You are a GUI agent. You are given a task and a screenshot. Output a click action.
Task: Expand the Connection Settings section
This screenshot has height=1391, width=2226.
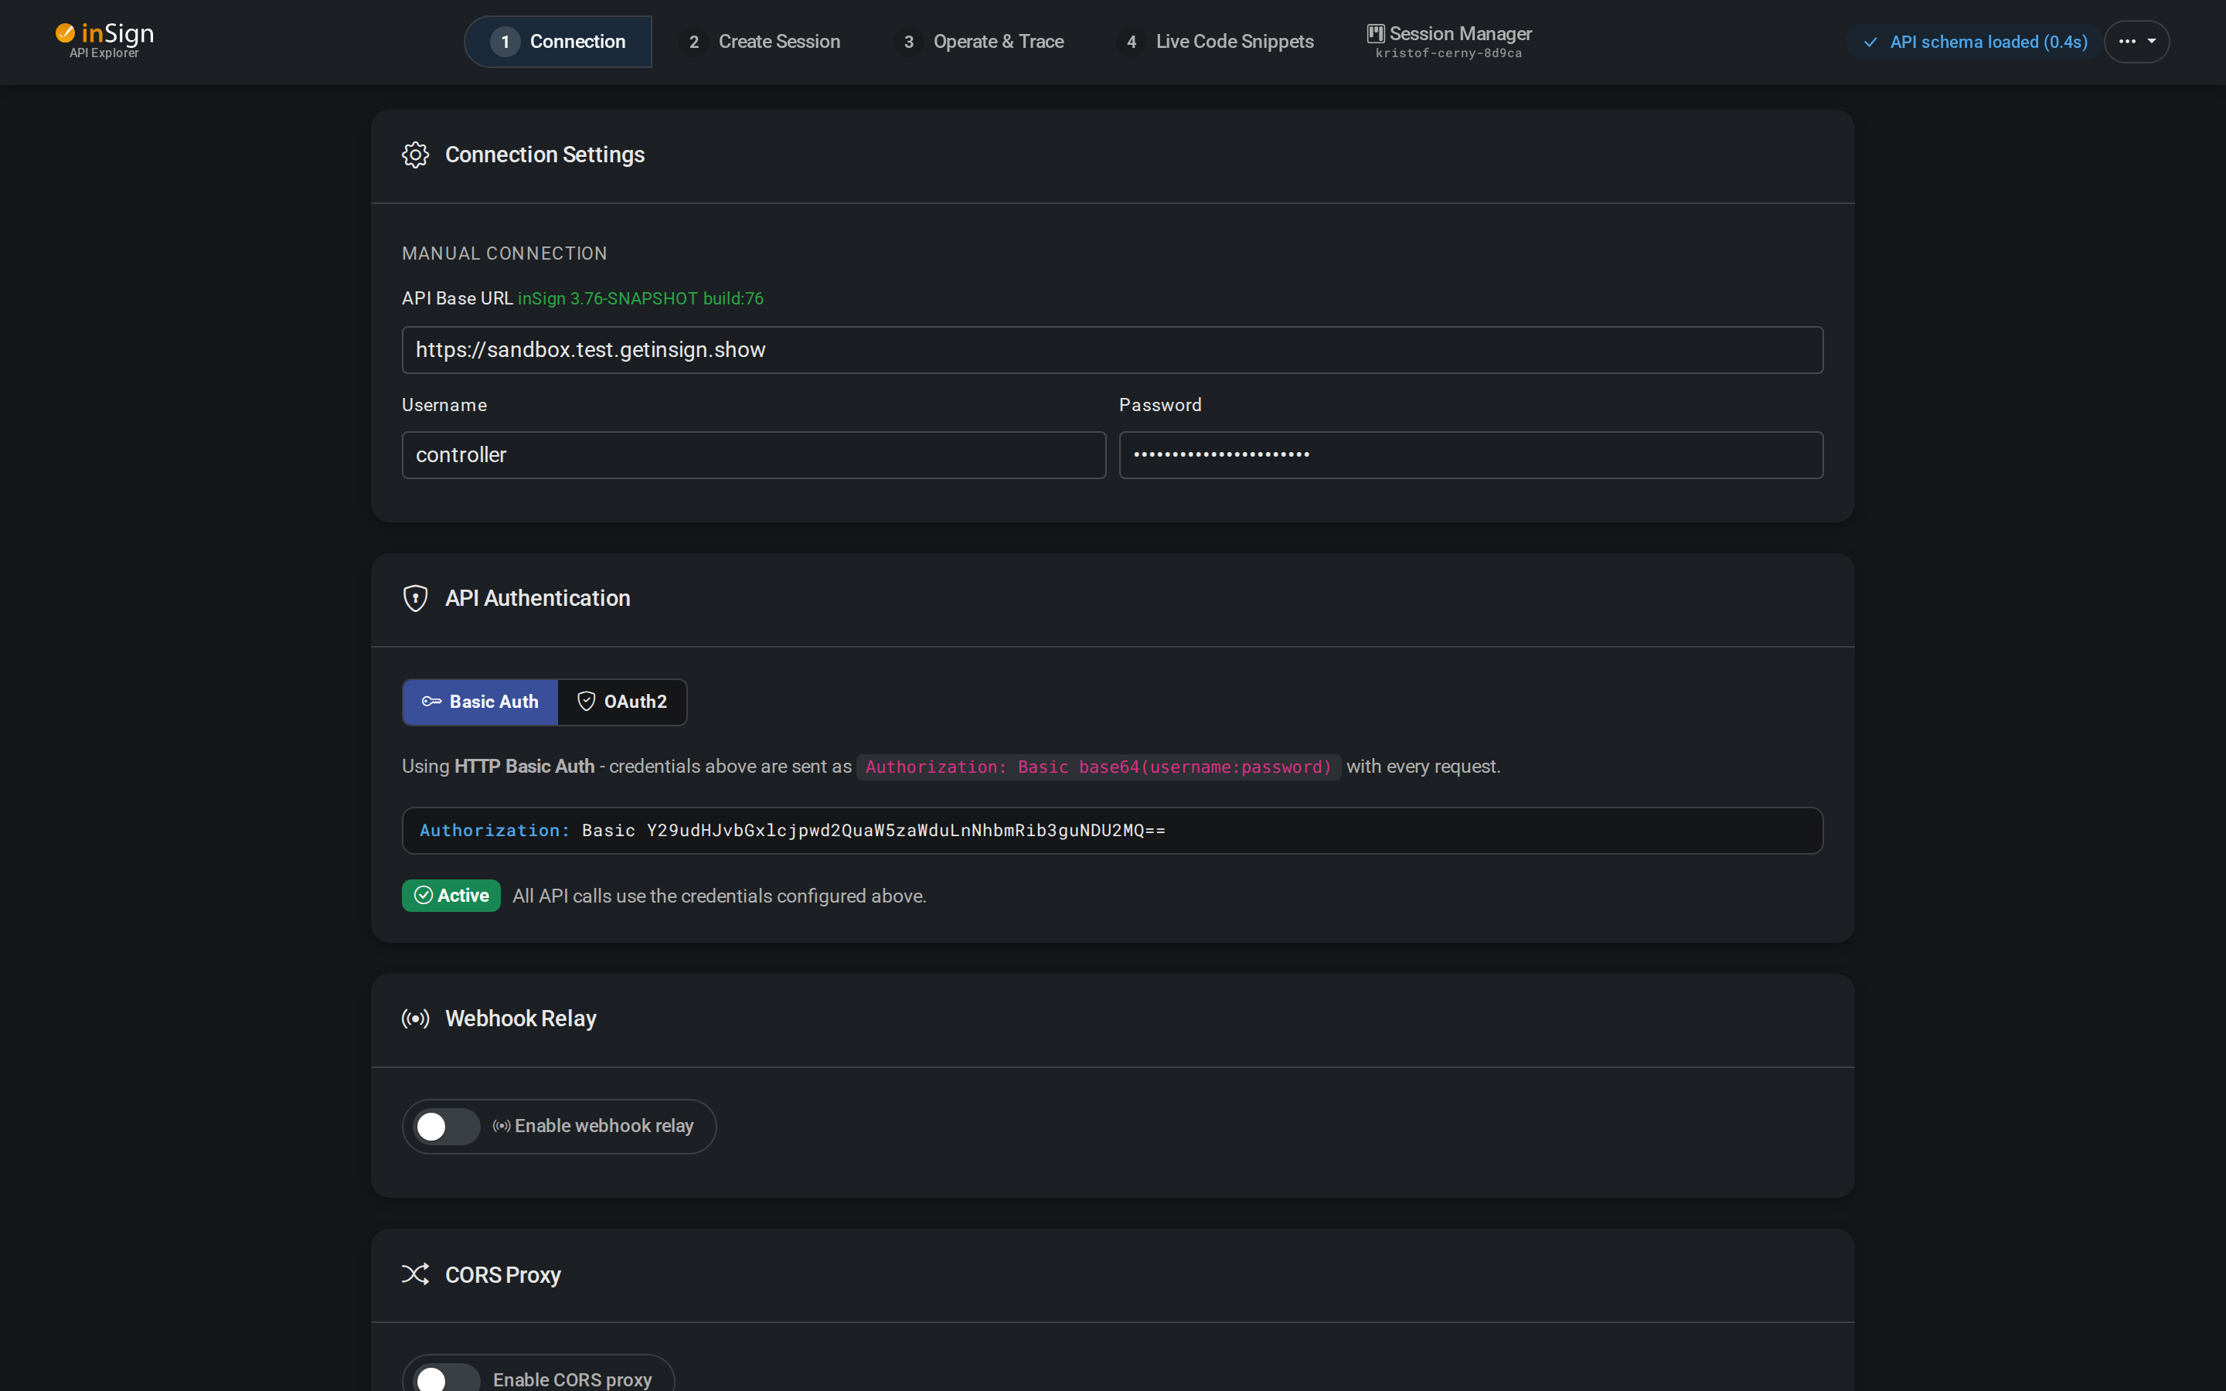coord(545,155)
